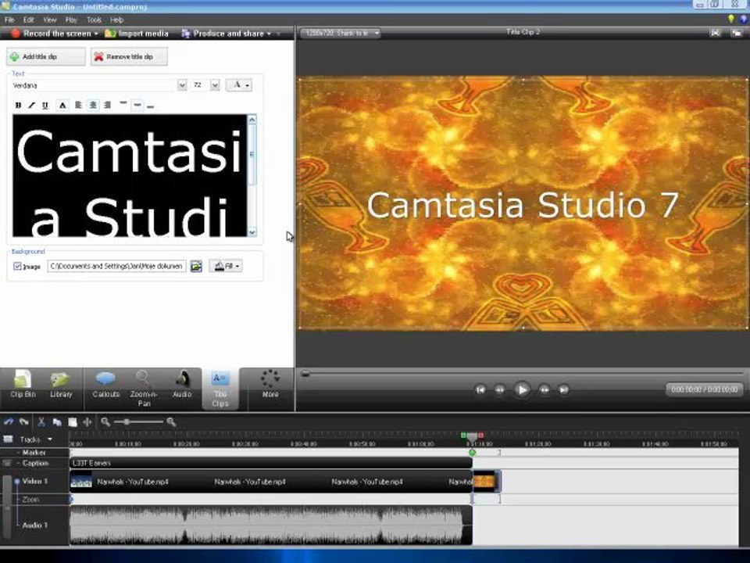
Task: Click the timeline zoom out magnifier
Action: [x=105, y=421]
